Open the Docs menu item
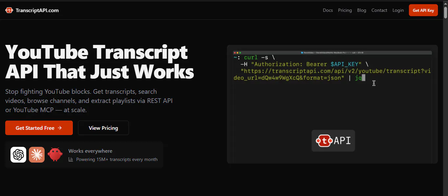448x196 pixels. (x=328, y=10)
